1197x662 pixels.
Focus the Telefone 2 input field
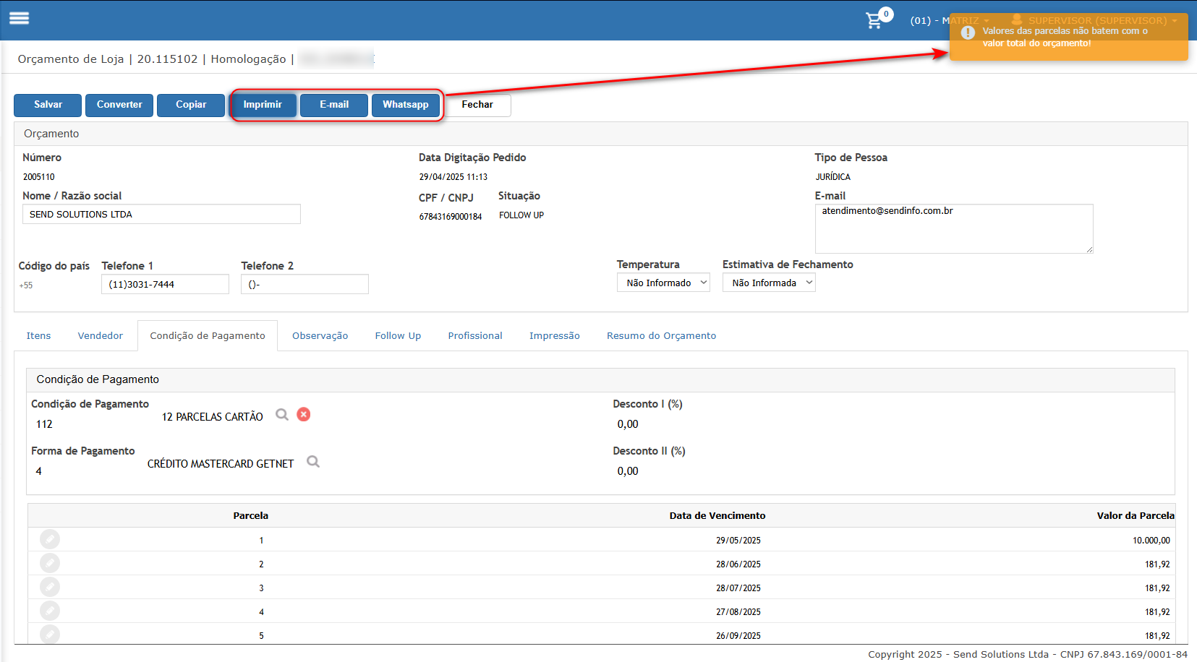[304, 284]
